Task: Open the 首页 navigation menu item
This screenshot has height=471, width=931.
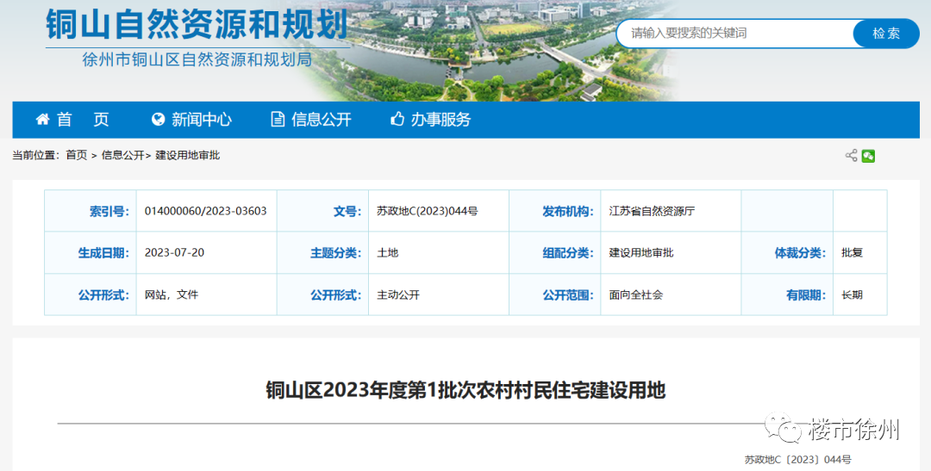Action: pos(83,120)
